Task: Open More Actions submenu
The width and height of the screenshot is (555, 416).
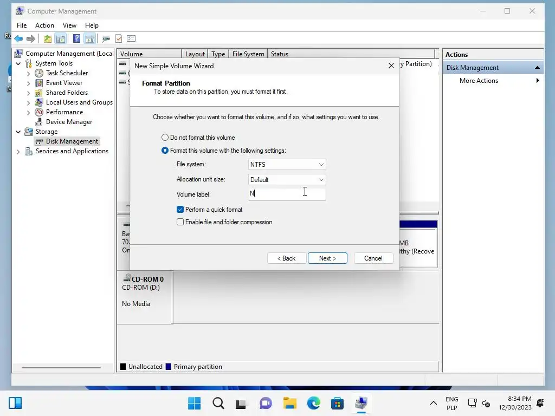Action: [x=493, y=81]
